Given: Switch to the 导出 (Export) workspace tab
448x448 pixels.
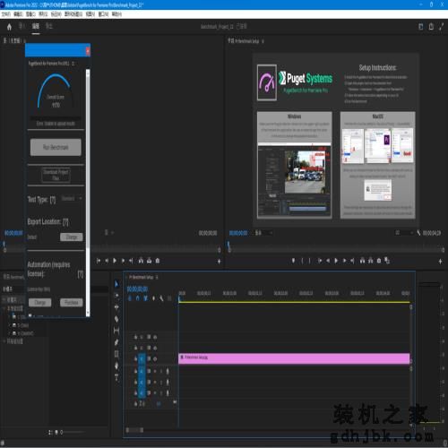Looking at the screenshot, I should click(49, 26).
